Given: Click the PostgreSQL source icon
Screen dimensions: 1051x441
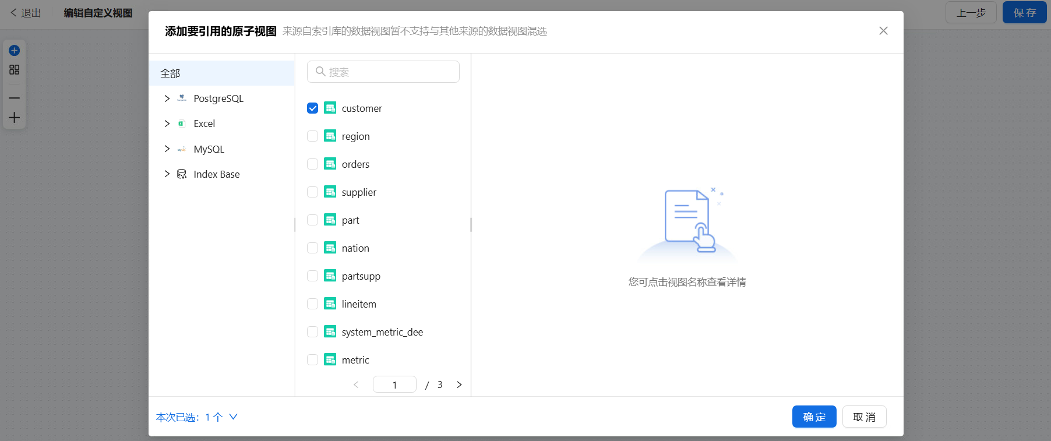Looking at the screenshot, I should click(x=182, y=98).
